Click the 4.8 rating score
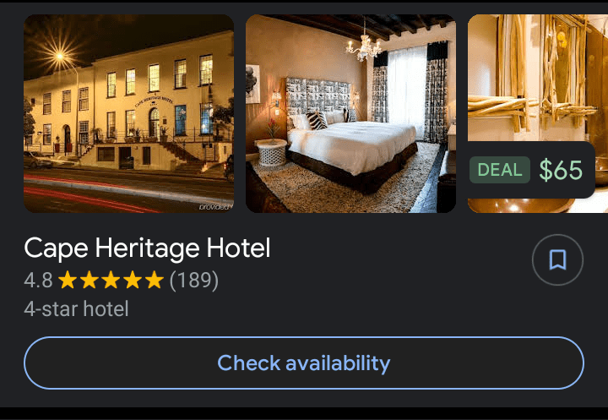608x420 pixels. [x=38, y=280]
